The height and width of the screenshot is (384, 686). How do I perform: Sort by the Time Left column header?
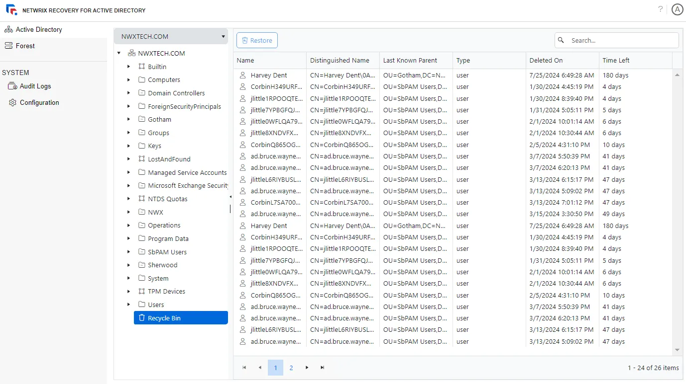pos(636,60)
